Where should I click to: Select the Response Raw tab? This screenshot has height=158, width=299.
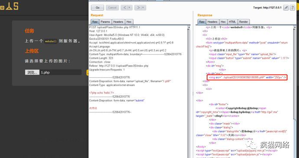(x=201, y=22)
